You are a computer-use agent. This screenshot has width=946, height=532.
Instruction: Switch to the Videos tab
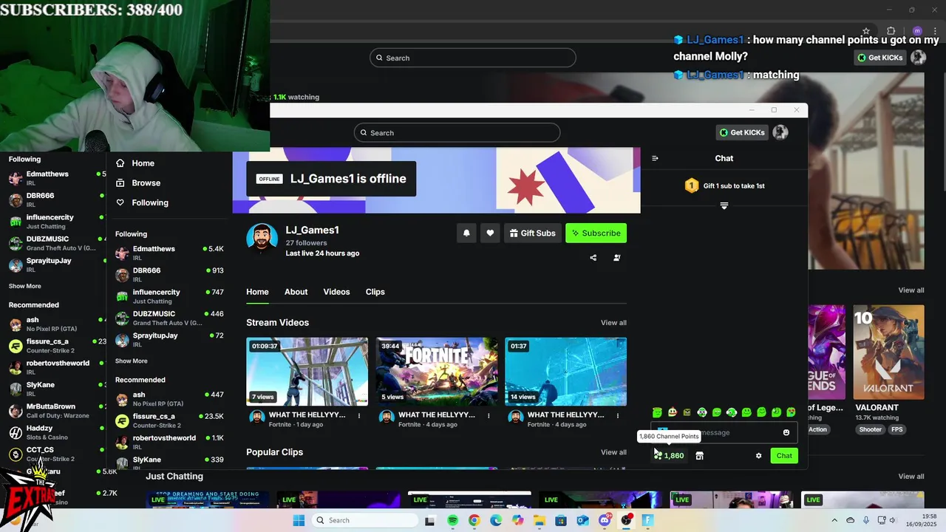[336, 292]
